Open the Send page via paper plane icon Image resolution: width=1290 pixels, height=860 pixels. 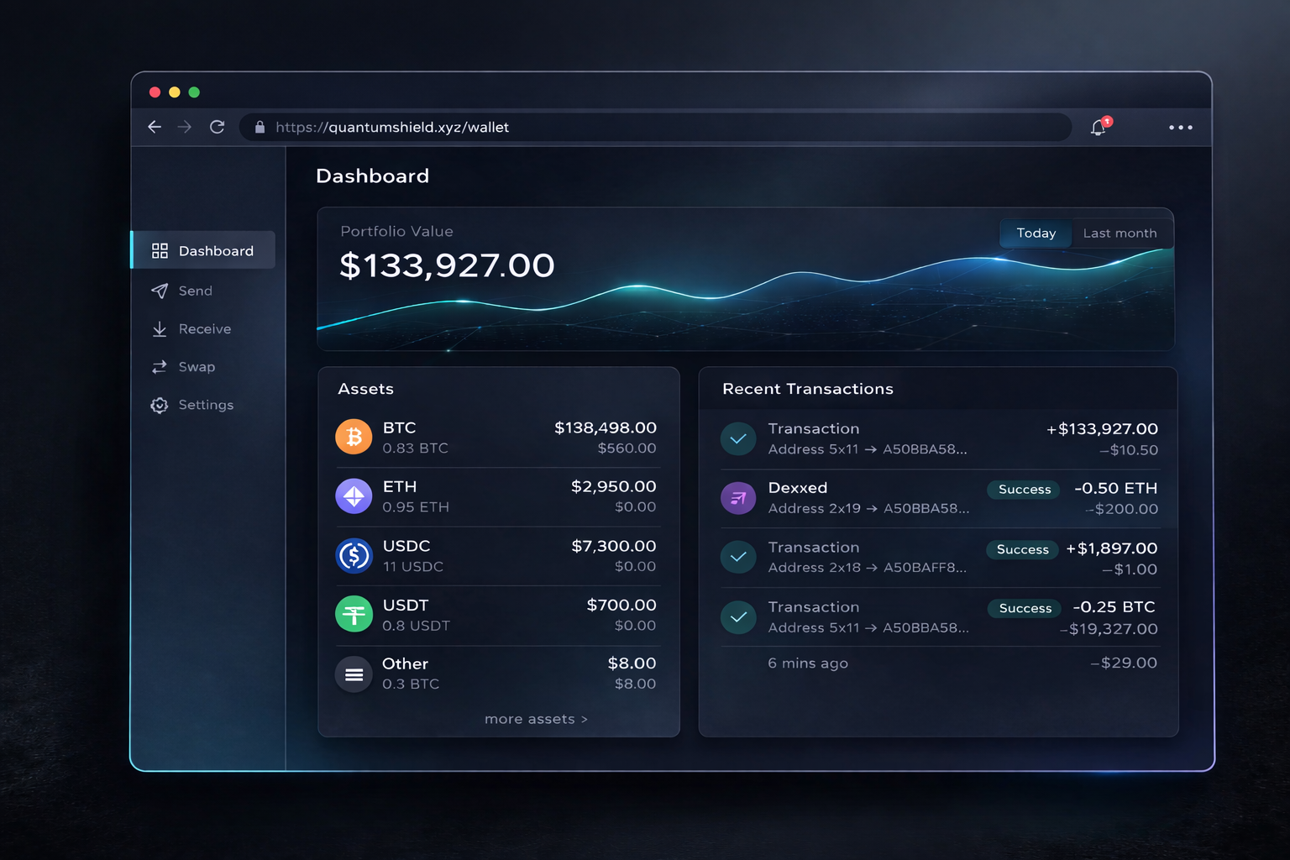pos(160,291)
